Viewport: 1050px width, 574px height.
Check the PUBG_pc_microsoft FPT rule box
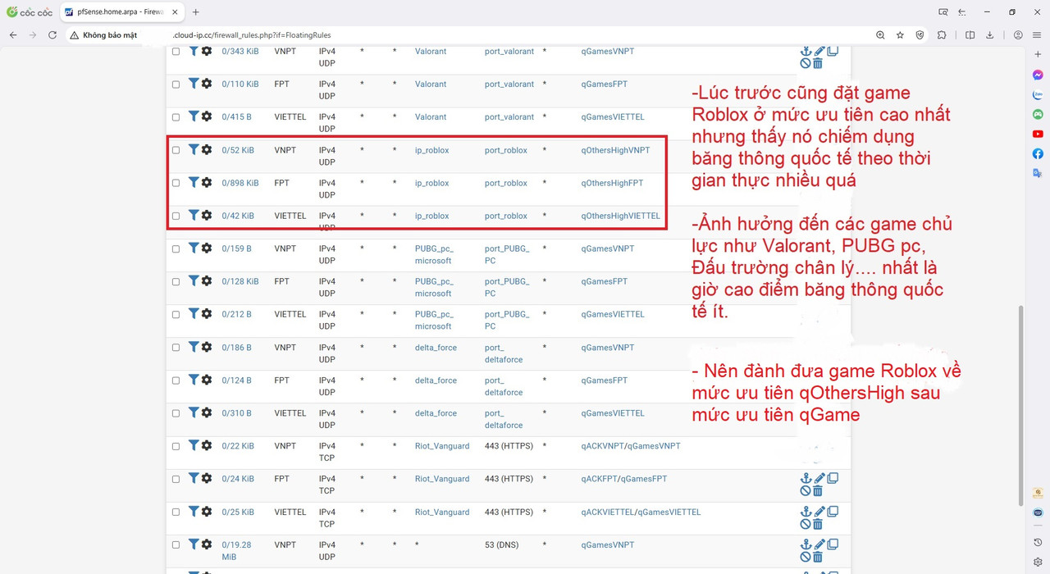[176, 282]
